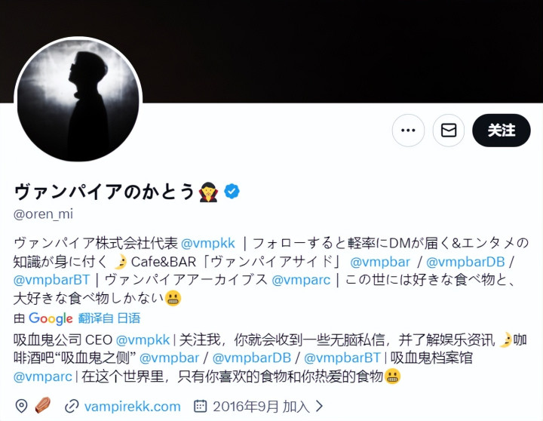Open @vmpkk mention in Japanese bio
The height and width of the screenshot is (421, 543).
208,243
